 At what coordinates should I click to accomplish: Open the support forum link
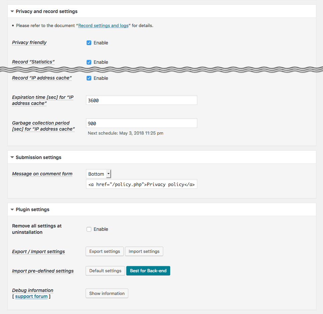pyautogui.click(x=31, y=296)
